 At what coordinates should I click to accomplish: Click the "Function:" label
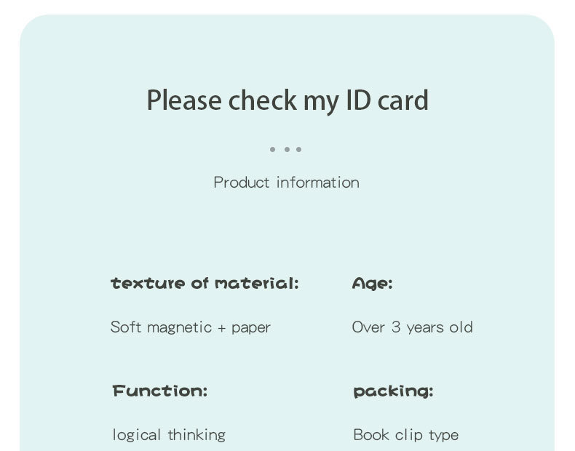[x=160, y=391]
